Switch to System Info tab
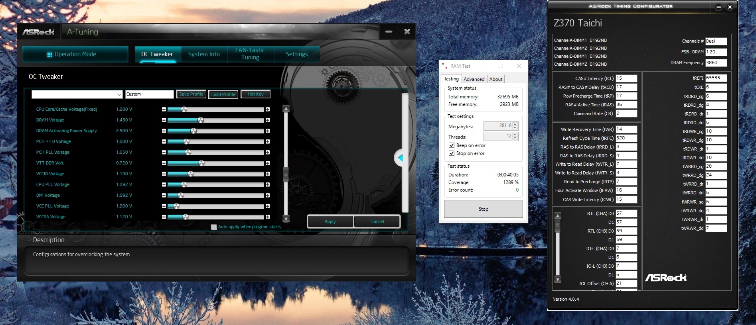The height and width of the screenshot is (325, 756). 204,54
